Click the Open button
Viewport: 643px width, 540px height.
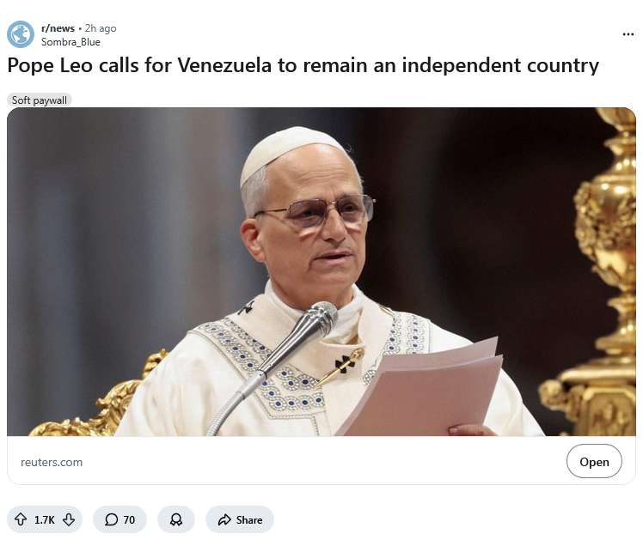tap(594, 461)
